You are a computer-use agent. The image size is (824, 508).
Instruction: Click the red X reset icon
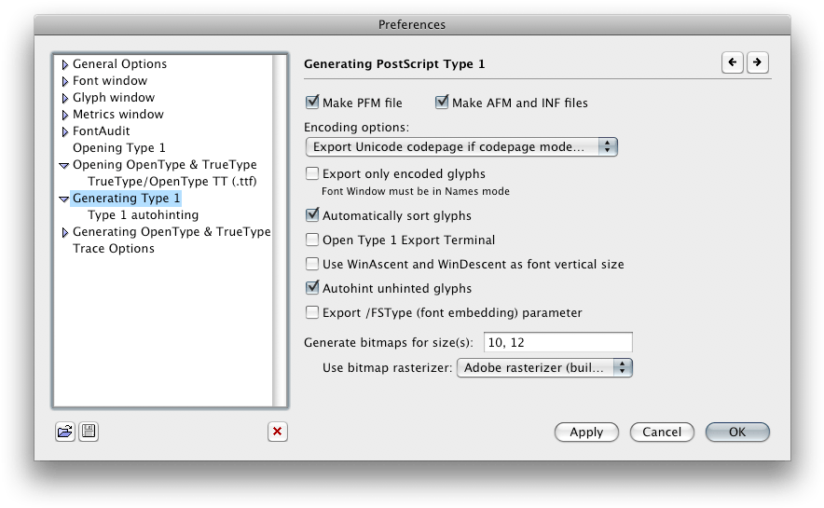click(x=277, y=432)
